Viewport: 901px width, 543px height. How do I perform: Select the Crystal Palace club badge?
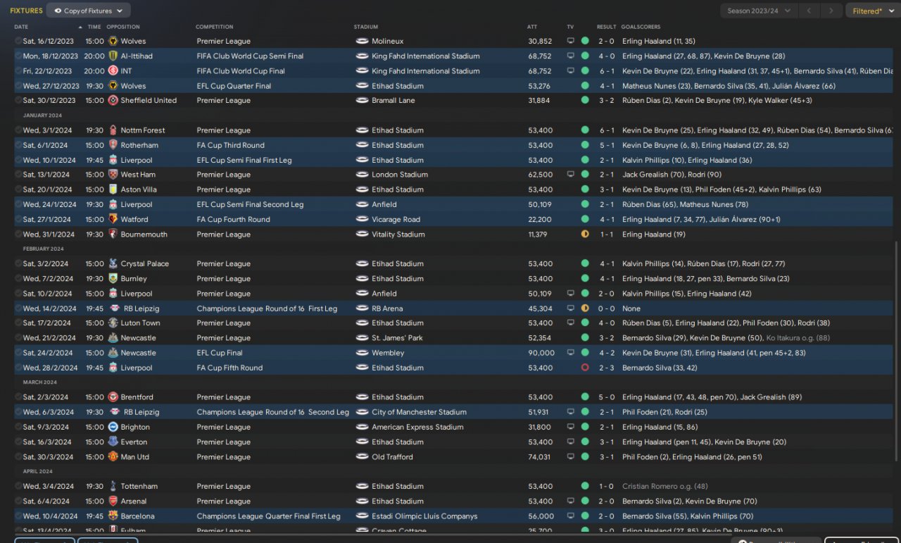tap(113, 264)
